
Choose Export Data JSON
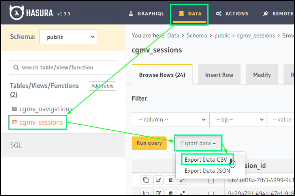pos(207,171)
